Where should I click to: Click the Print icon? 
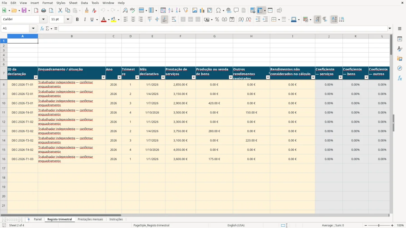[44, 10]
